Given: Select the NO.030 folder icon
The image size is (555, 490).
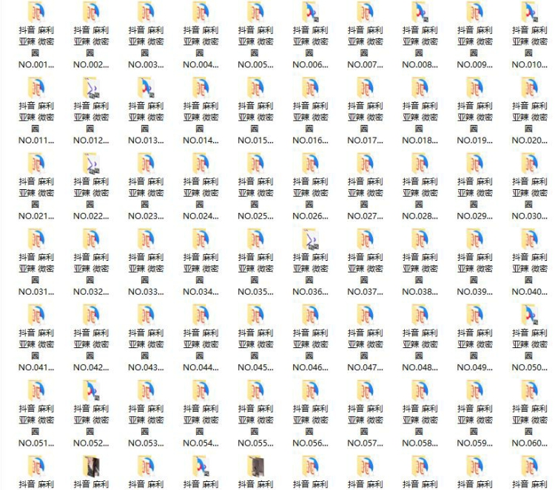Looking at the screenshot, I should [530, 163].
